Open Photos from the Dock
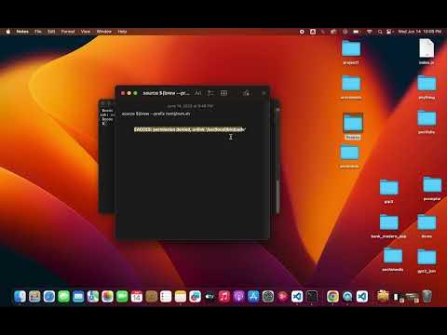Viewport: 447px width, 335px height. (107, 297)
